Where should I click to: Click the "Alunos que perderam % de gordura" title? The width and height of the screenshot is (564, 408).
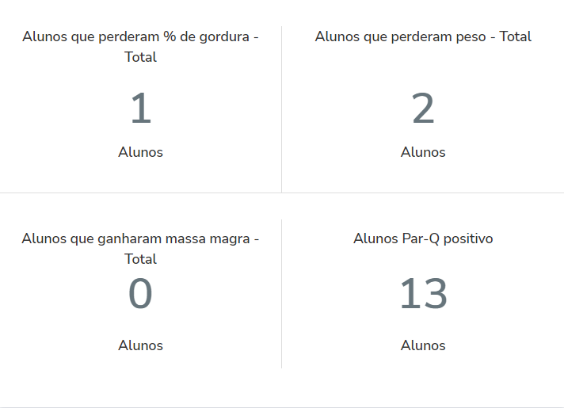(140, 37)
